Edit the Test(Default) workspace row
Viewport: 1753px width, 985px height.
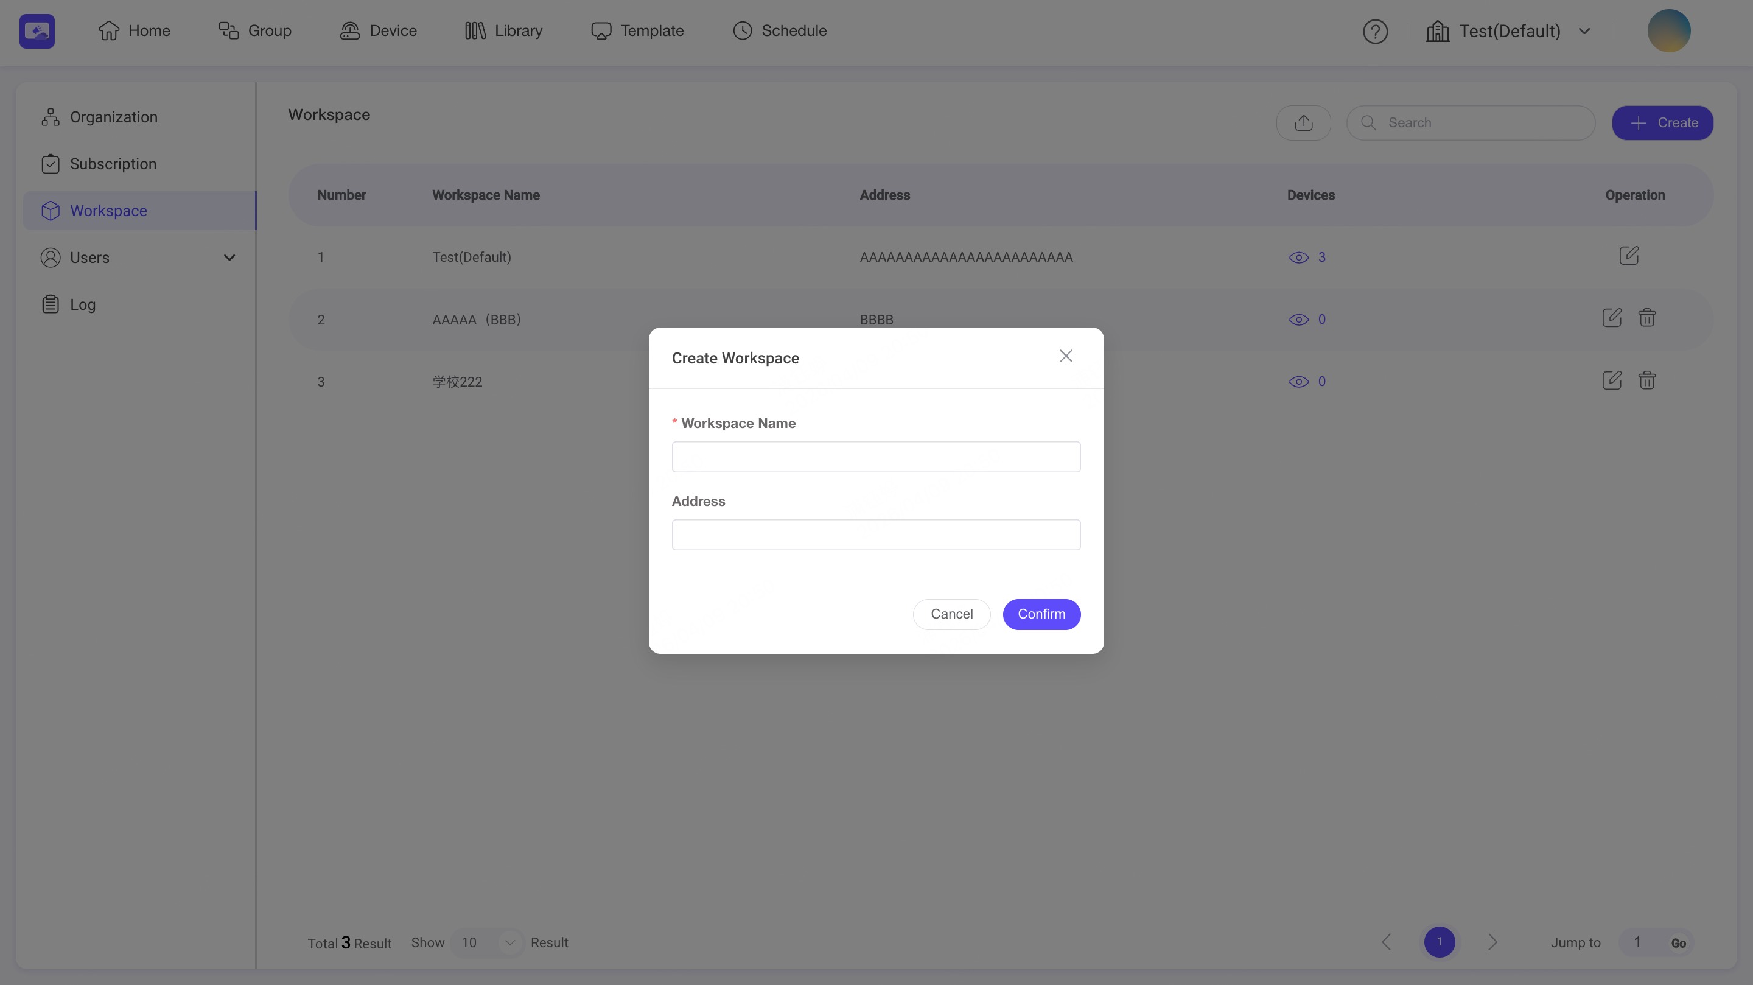click(1628, 256)
